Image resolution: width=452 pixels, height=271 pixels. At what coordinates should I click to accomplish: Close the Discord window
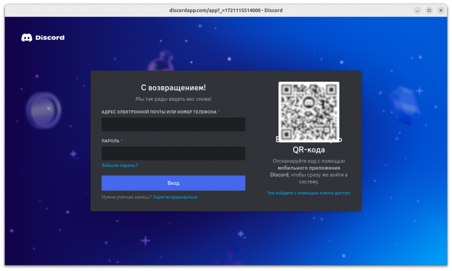pos(441,10)
